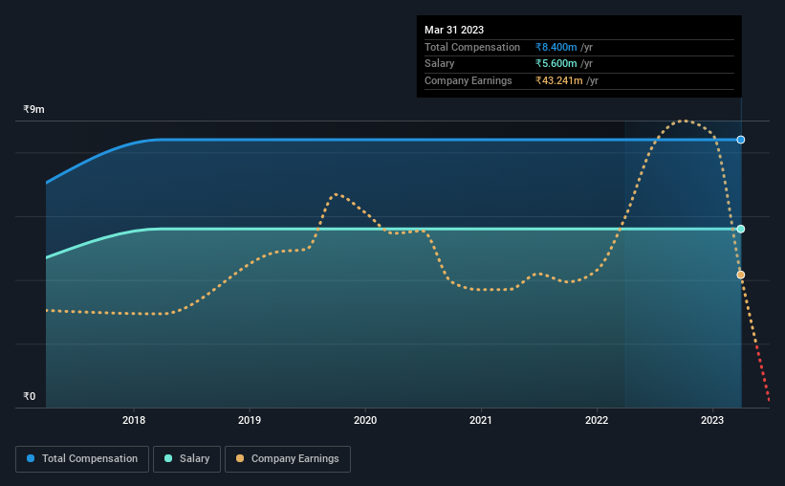Click the 2023 x-axis label
The height and width of the screenshot is (486, 785).
tap(712, 420)
